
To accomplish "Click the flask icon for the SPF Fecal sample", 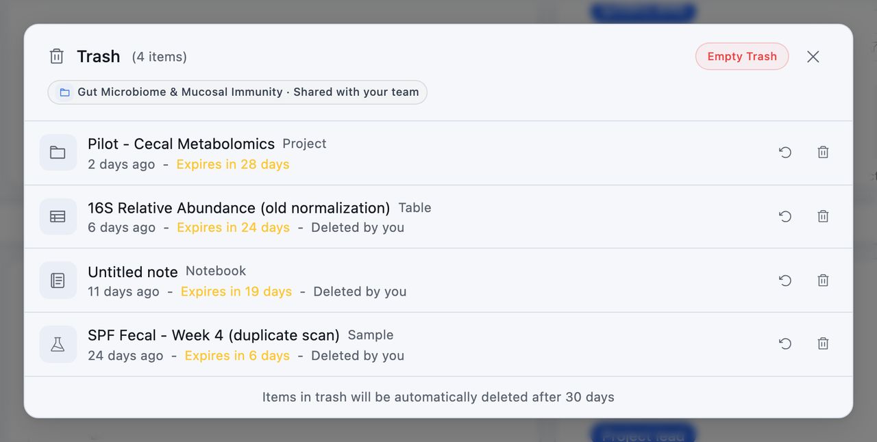I will 58,344.
